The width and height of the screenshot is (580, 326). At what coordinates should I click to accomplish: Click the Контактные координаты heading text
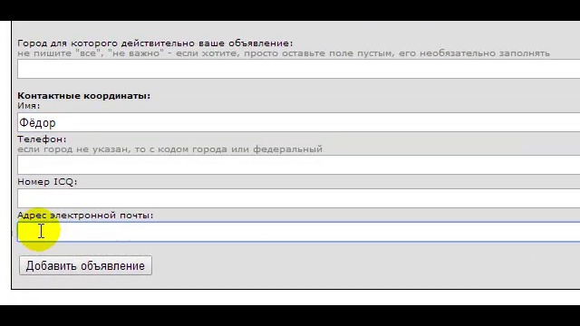click(x=84, y=96)
